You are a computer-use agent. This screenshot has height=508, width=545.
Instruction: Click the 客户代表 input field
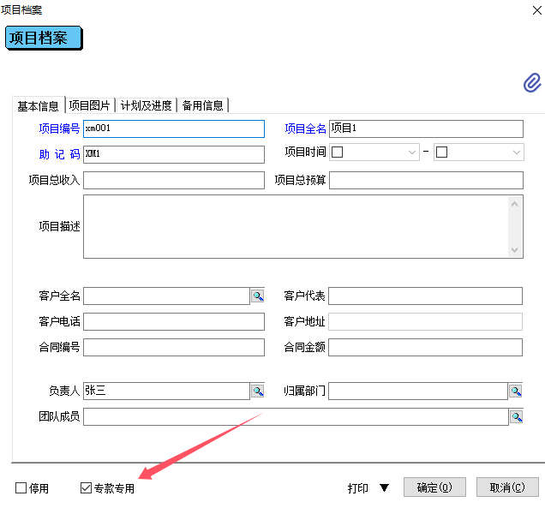[x=425, y=296]
